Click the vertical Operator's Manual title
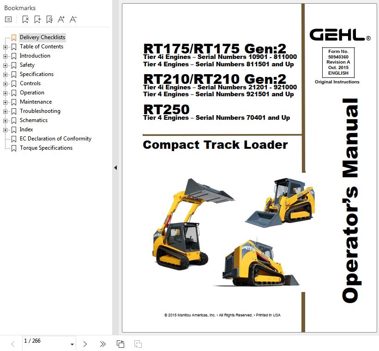This screenshot has width=379, height=351. click(x=351, y=200)
